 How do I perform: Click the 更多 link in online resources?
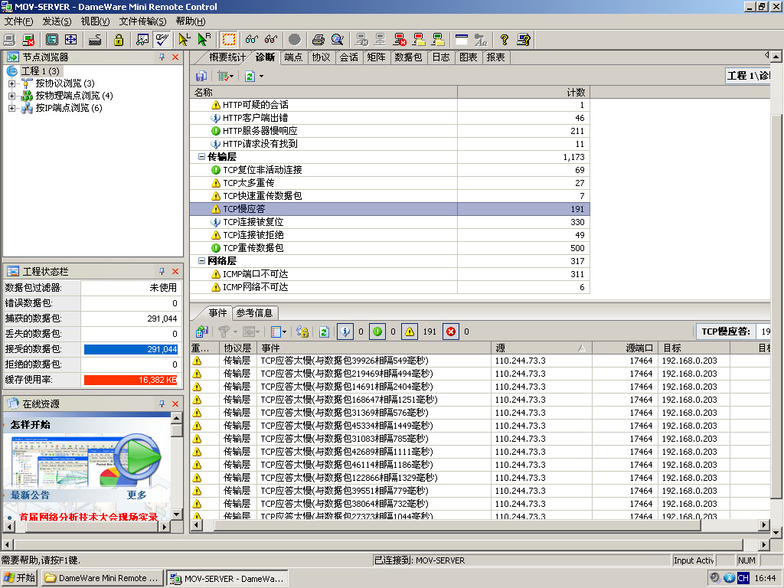[136, 495]
